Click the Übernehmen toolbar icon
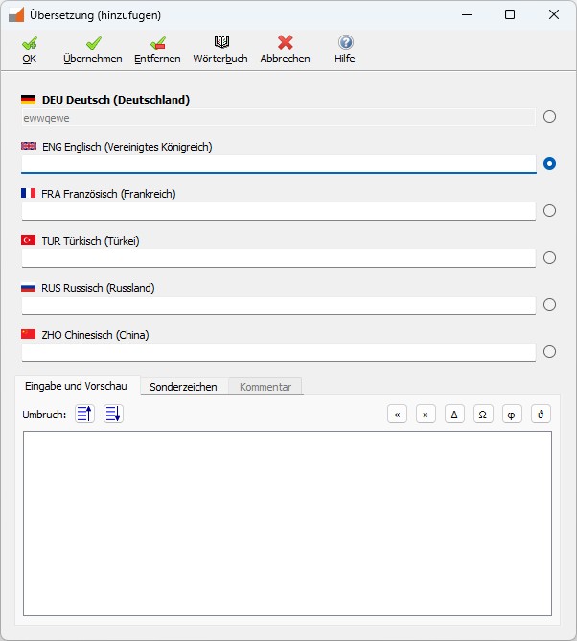This screenshot has width=577, height=641. (x=93, y=43)
